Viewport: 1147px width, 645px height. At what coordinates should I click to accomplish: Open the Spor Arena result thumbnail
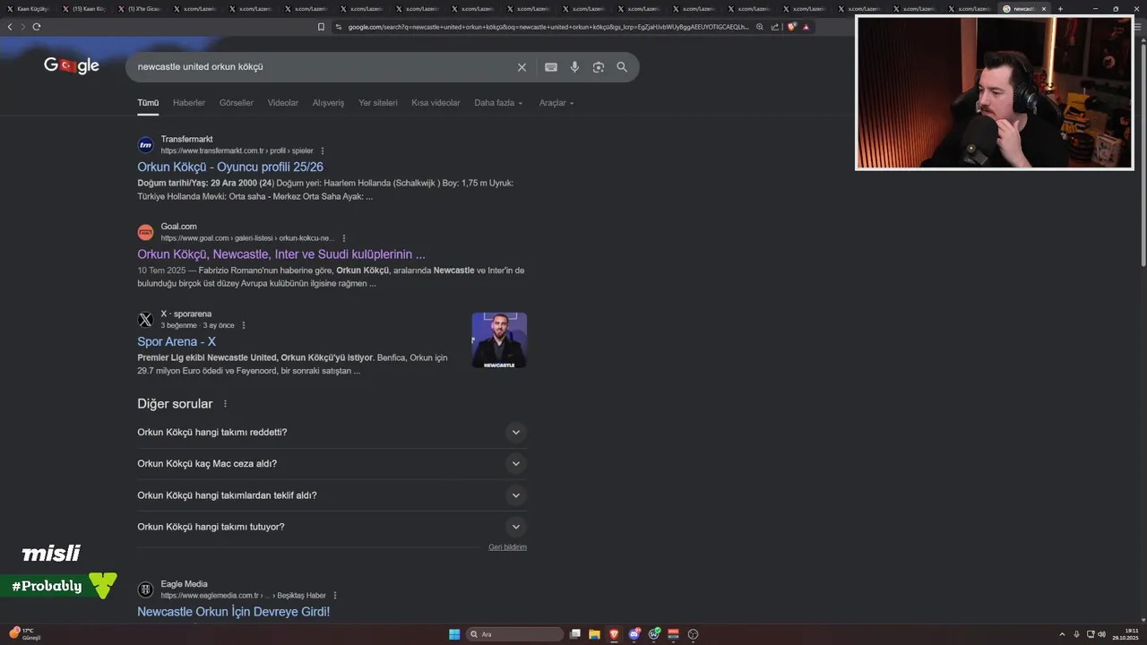499,340
